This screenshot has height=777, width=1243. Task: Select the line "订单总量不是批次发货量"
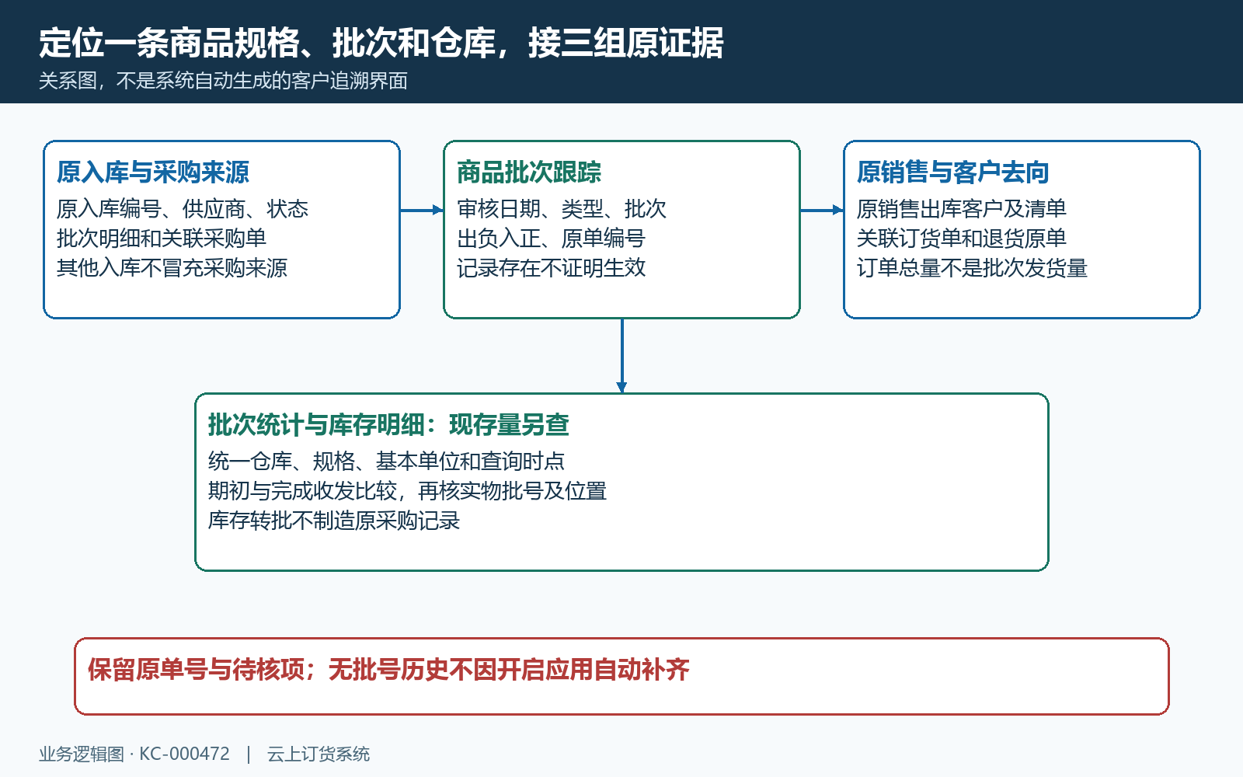click(972, 268)
